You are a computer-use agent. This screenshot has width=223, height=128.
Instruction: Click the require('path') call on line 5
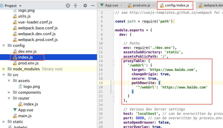click(x=157, y=22)
